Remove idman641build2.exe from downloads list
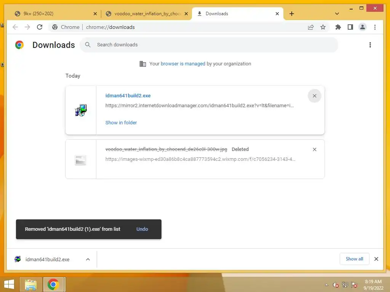 (314, 96)
